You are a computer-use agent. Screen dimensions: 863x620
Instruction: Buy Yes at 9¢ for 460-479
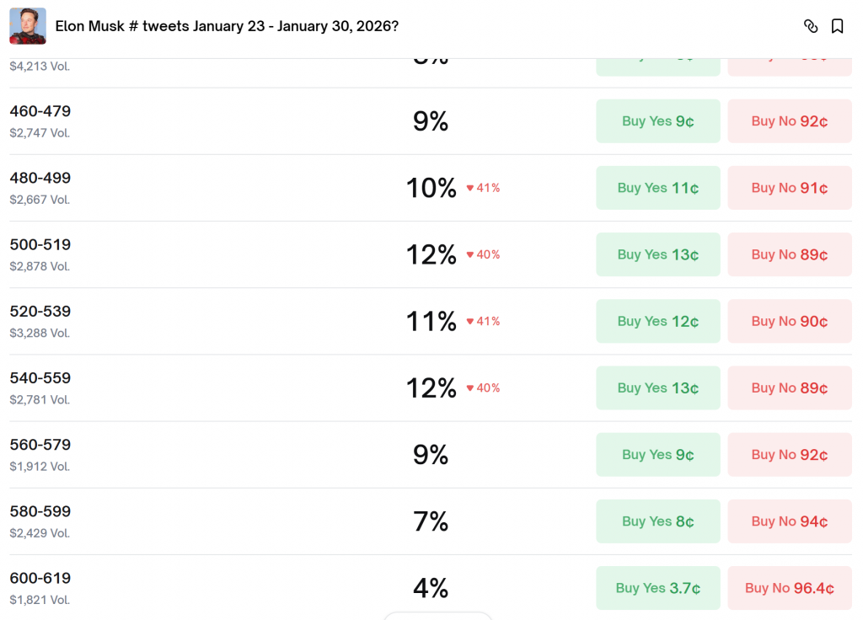point(658,121)
